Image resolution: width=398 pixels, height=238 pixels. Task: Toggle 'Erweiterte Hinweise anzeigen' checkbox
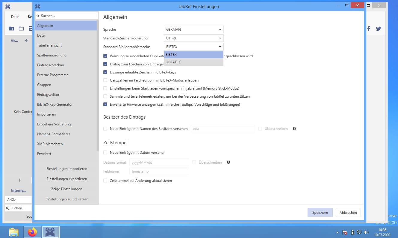coord(105,105)
